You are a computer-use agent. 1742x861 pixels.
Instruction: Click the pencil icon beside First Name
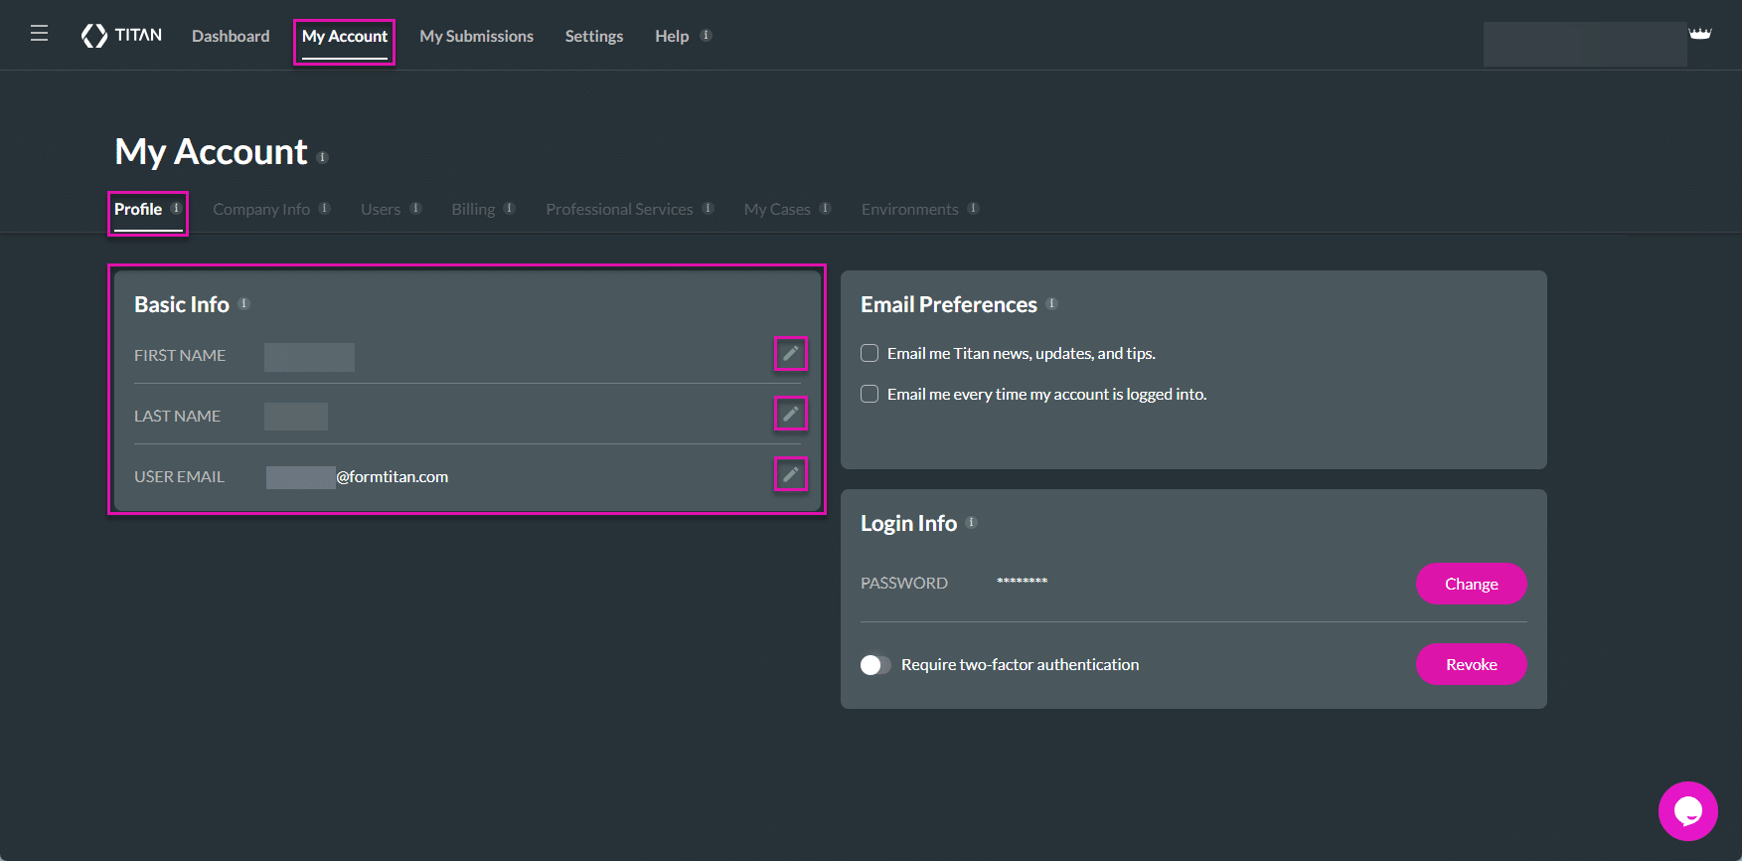click(x=790, y=353)
